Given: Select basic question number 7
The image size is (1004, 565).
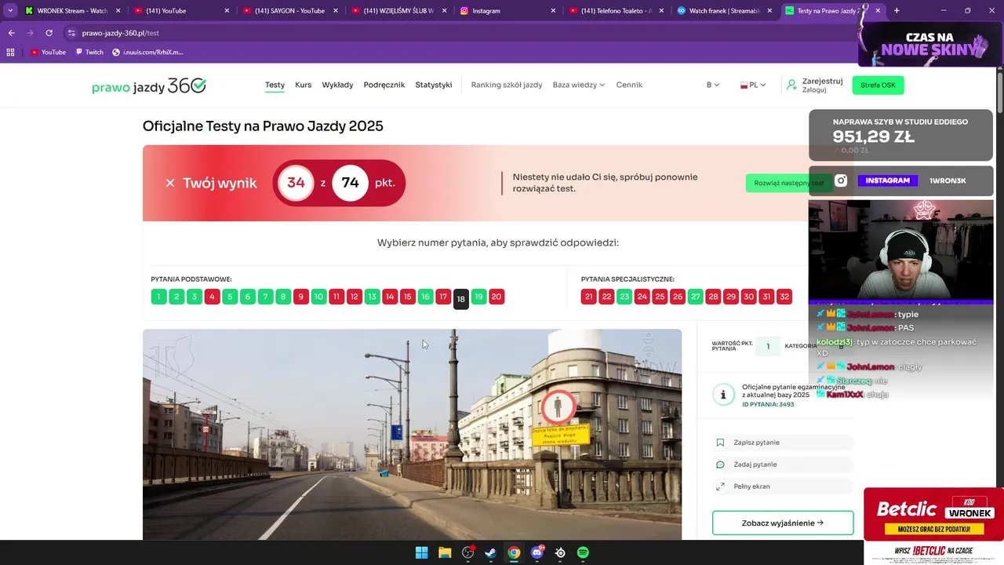Looking at the screenshot, I should click(265, 297).
